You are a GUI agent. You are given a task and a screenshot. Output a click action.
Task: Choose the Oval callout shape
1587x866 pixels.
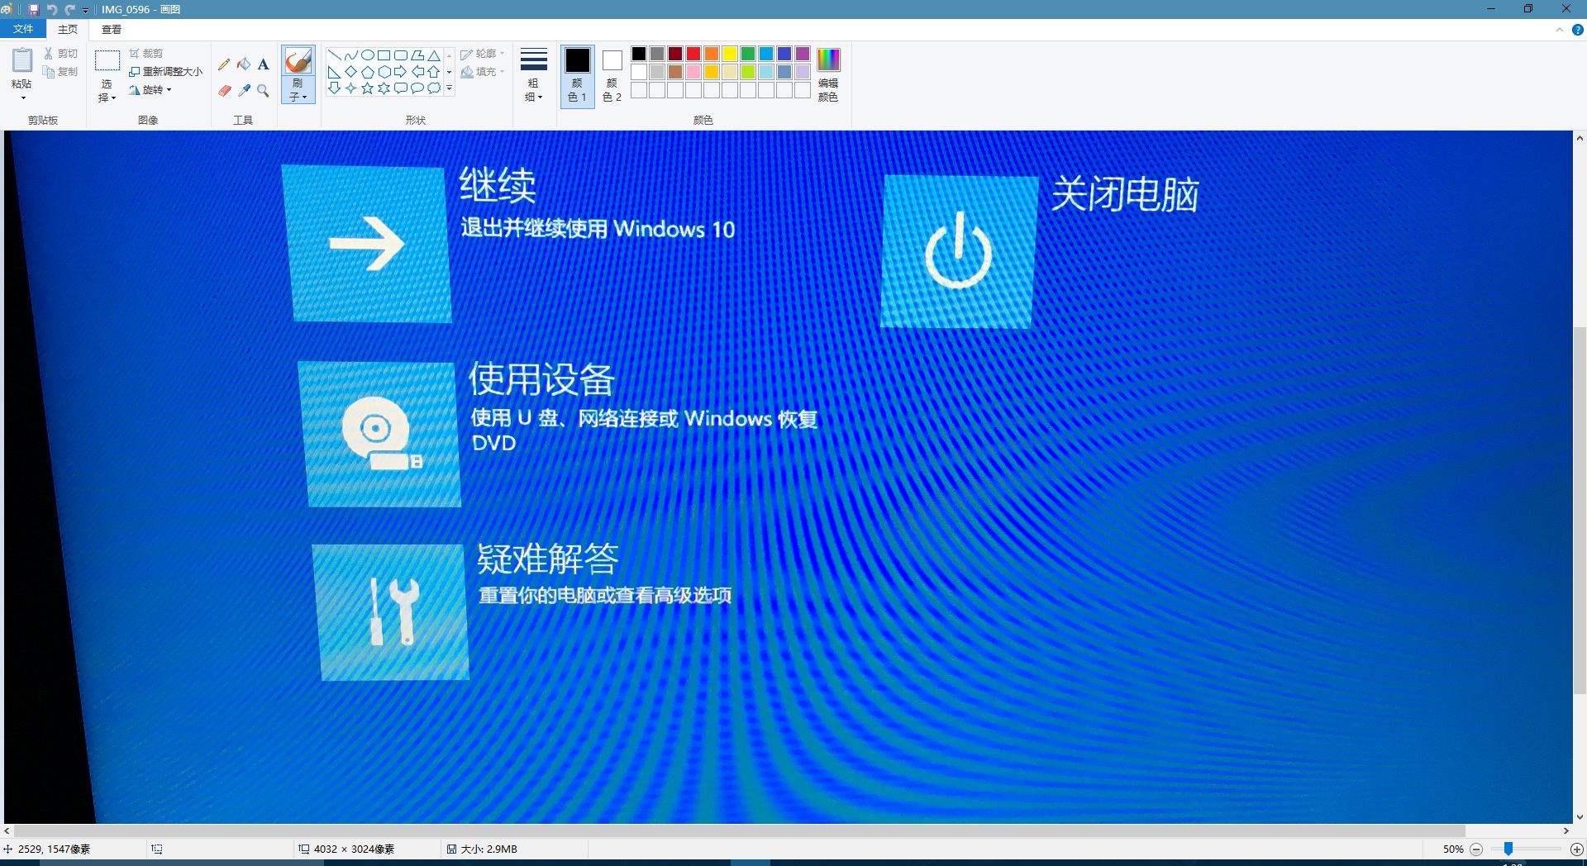(x=417, y=88)
